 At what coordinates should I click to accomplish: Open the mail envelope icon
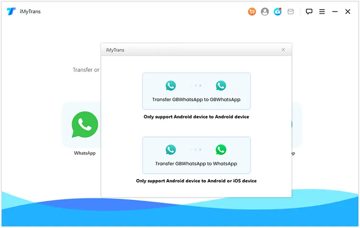tap(290, 12)
